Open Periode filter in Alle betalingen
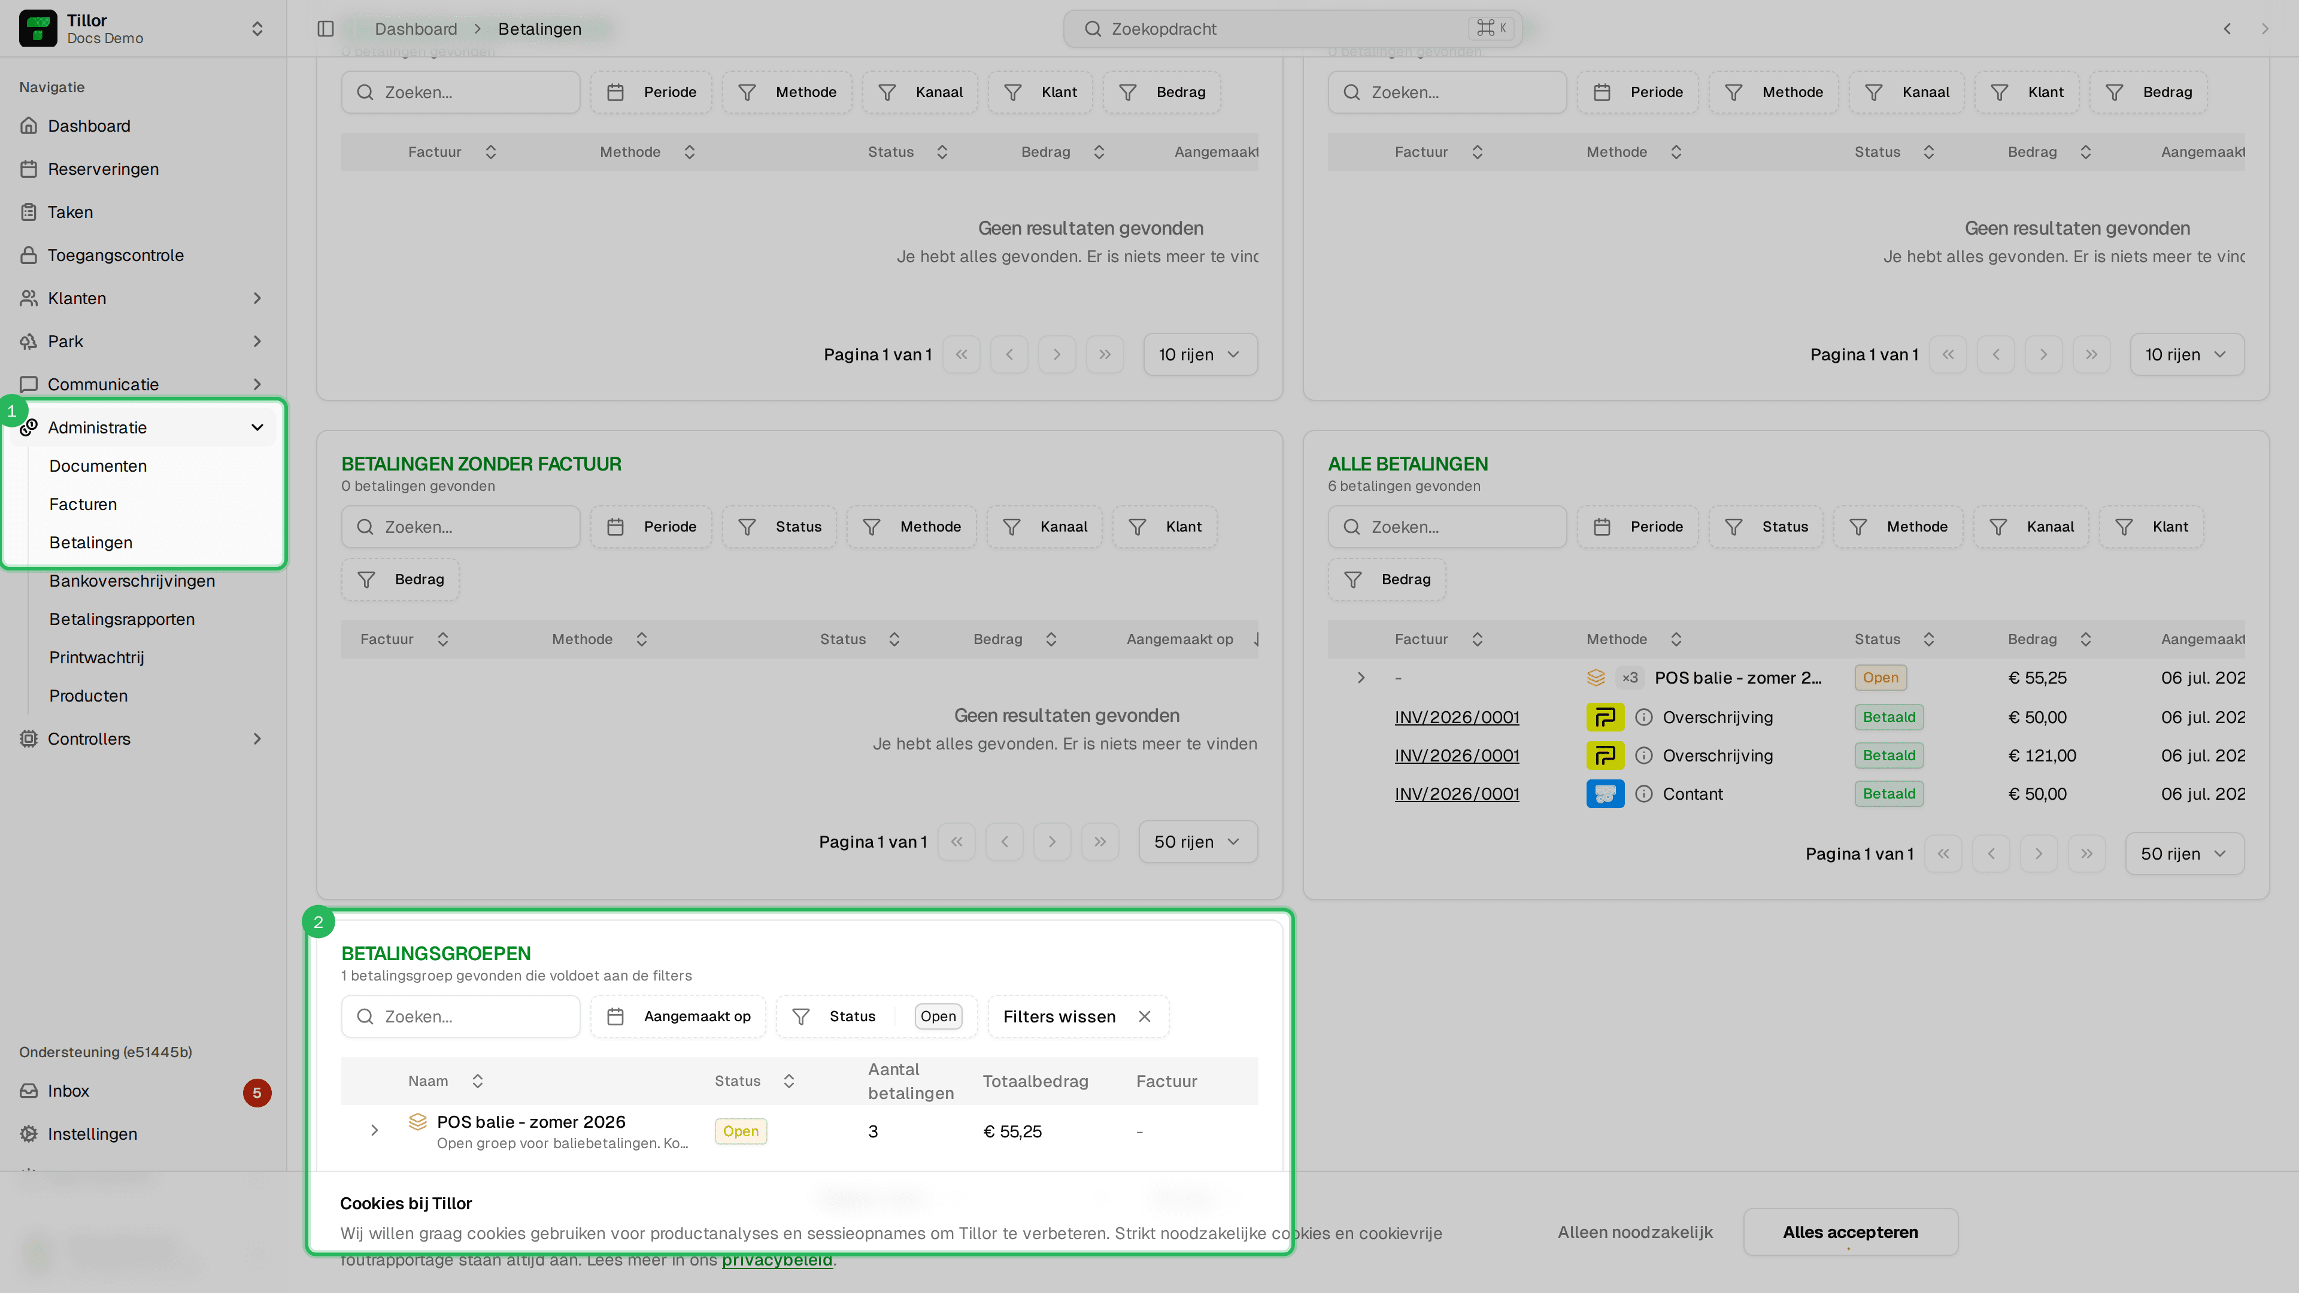2299x1293 pixels. click(x=1637, y=527)
